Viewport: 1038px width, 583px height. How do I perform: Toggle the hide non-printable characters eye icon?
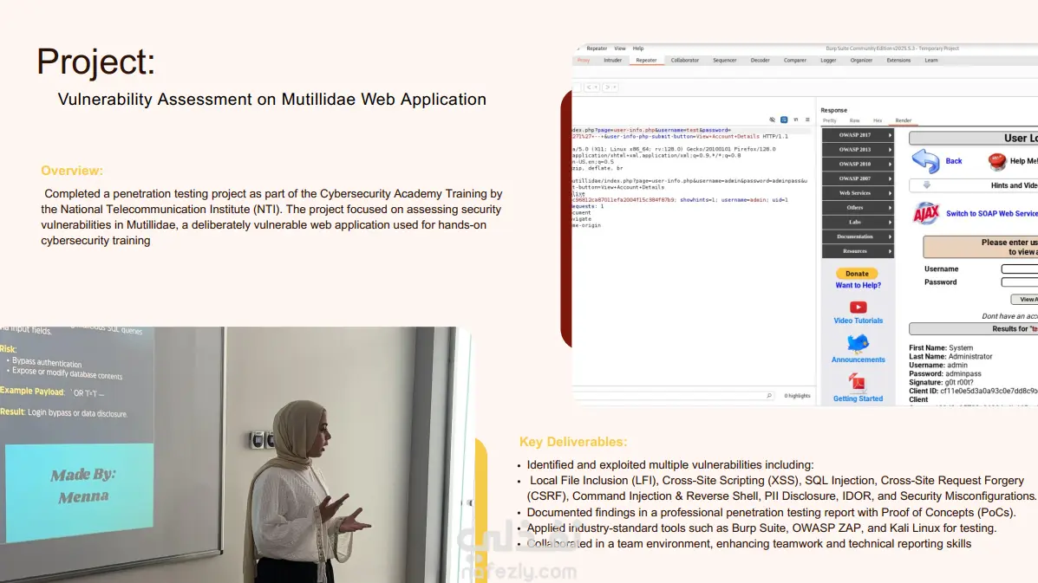(x=772, y=120)
